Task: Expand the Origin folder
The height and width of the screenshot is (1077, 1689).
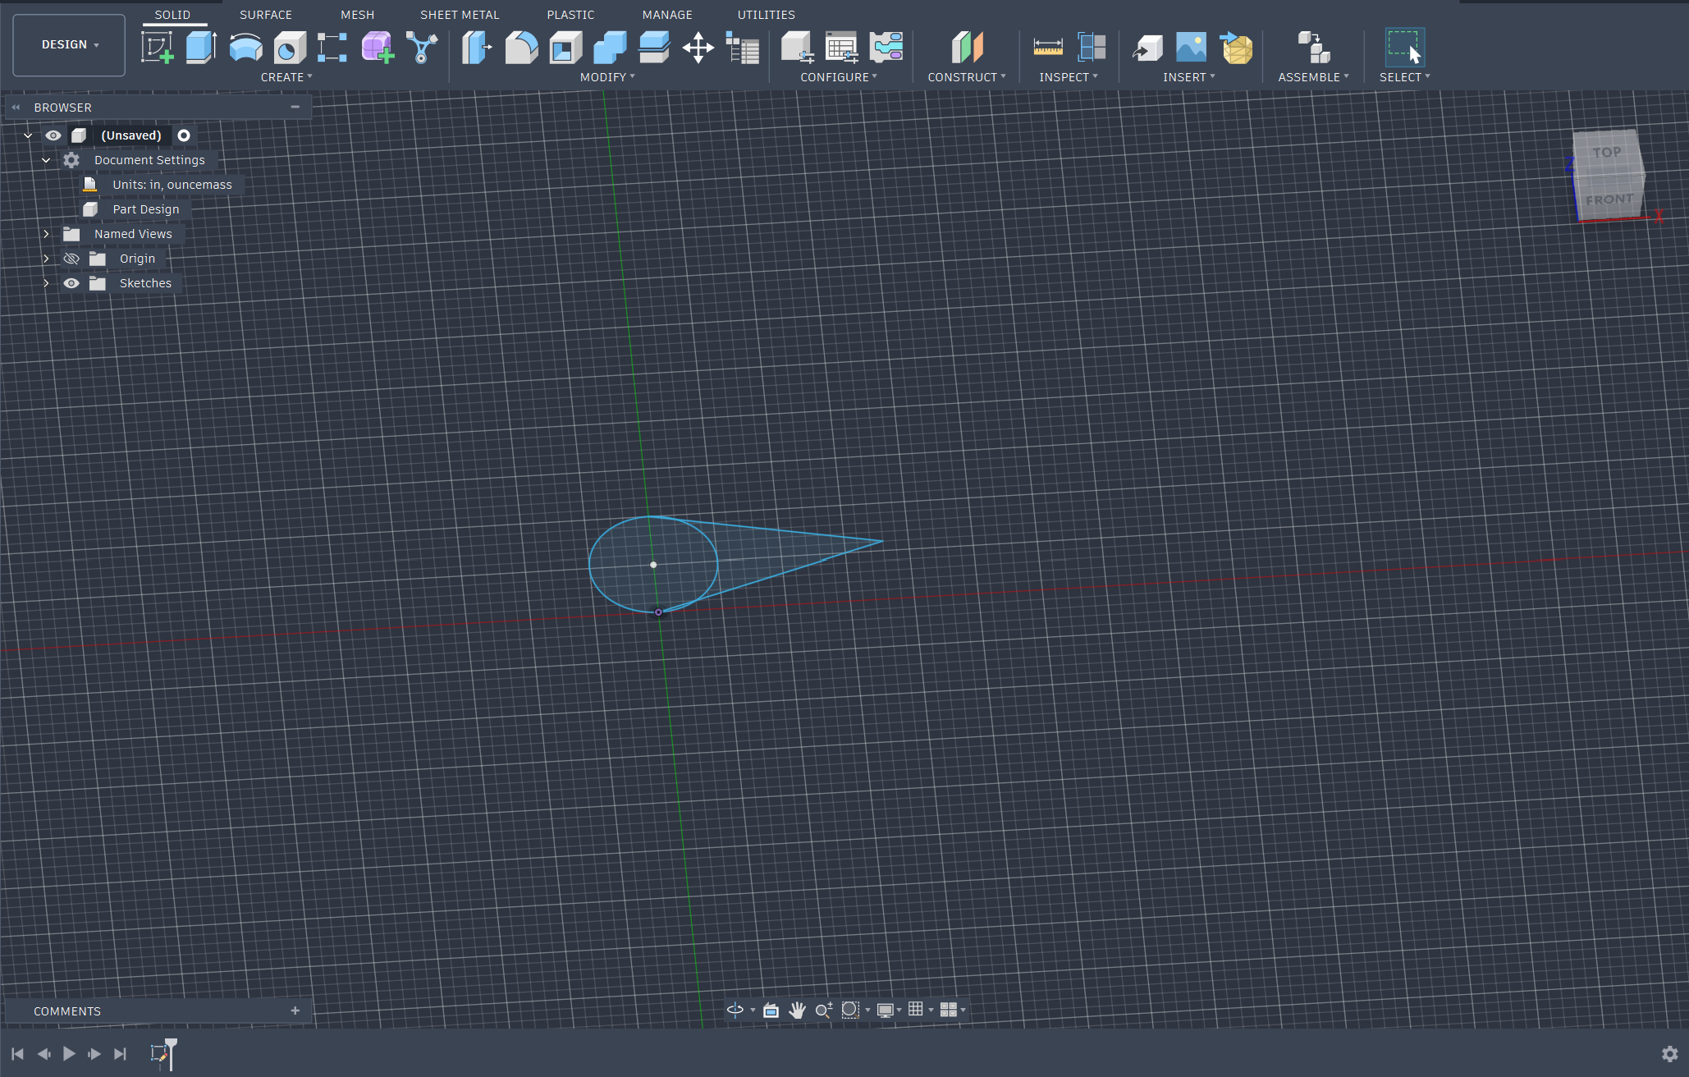Action: tap(46, 259)
